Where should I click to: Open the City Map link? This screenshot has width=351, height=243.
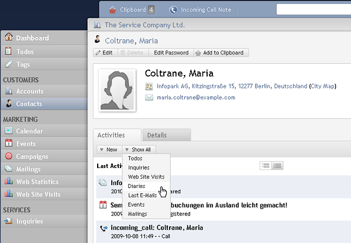[322, 86]
